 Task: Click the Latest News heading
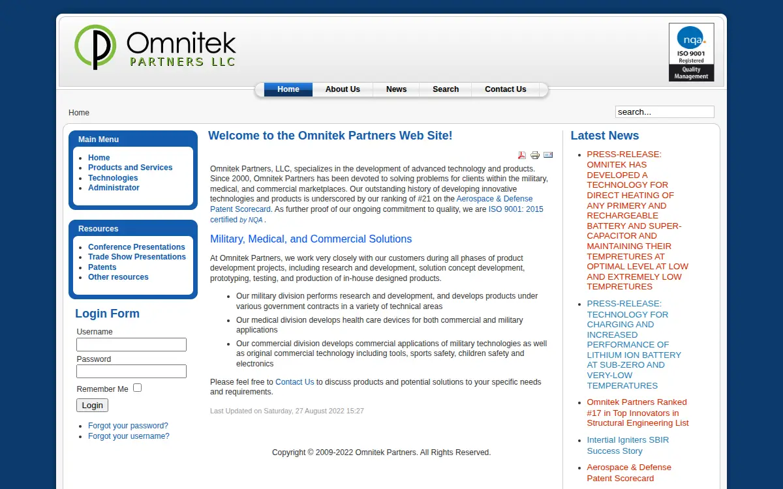[605, 136]
